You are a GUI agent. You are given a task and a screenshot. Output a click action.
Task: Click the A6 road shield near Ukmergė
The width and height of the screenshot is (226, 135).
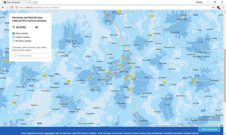pyautogui.click(x=116, y=73)
